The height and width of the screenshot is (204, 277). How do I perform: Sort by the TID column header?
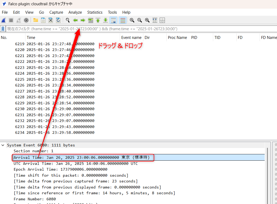coord(225,38)
